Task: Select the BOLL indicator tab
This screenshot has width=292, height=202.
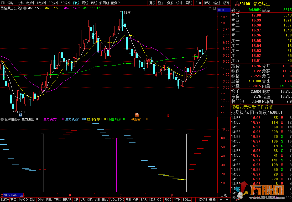Action: 186,199
